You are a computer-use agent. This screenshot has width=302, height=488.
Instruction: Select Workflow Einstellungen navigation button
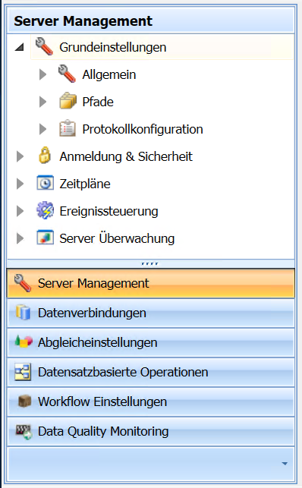pos(150,401)
